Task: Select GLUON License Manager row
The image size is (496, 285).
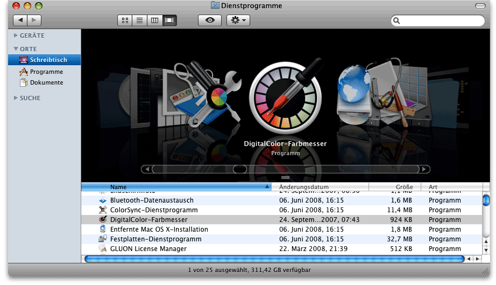Action: (281, 248)
